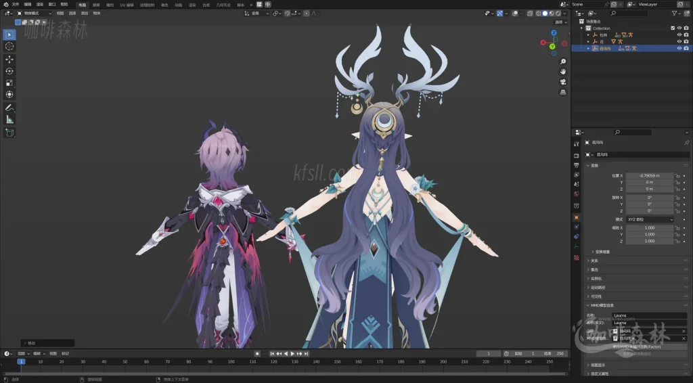Toggle Collection exclude checkbox in outliner
Viewport: 693px width, 383px height.
click(673, 28)
